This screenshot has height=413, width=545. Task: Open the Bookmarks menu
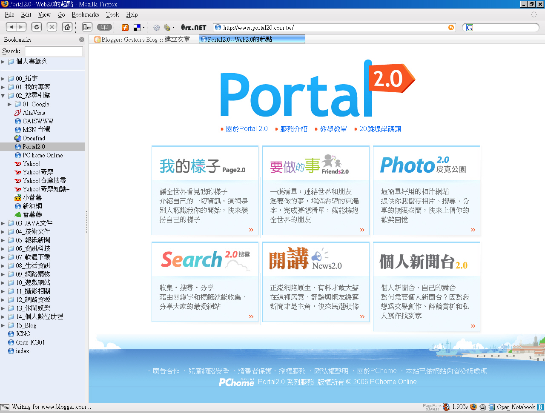tap(85, 14)
